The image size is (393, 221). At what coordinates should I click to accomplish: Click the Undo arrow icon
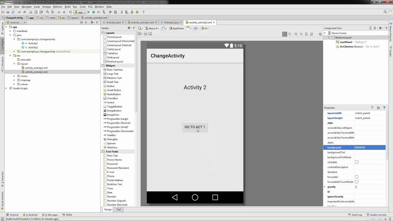(19, 12)
